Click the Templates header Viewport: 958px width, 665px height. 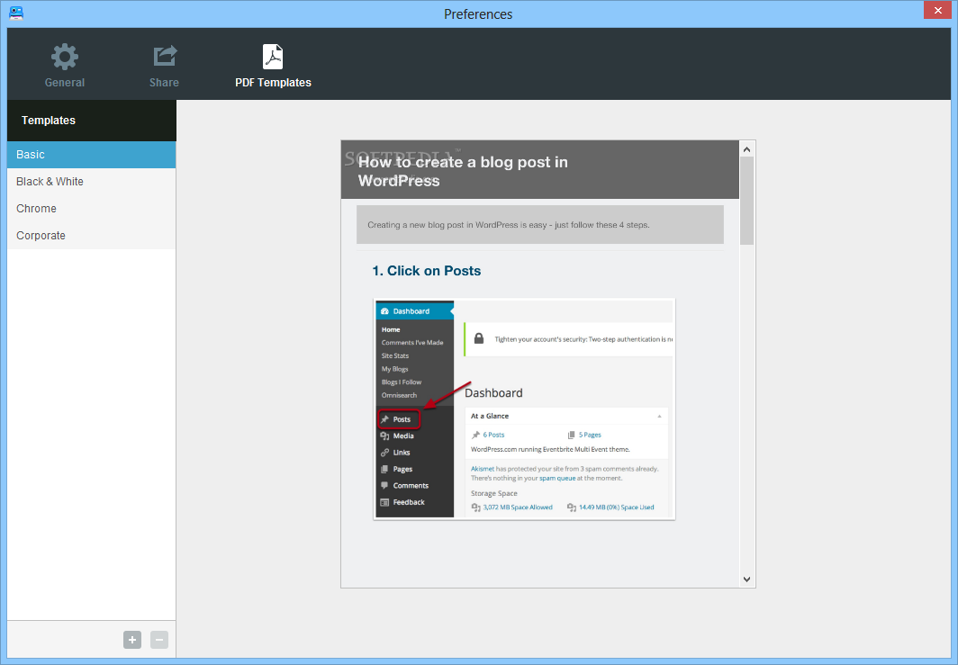pos(92,121)
